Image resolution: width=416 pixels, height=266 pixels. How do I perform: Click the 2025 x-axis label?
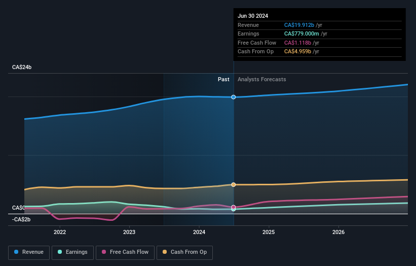pos(269,232)
